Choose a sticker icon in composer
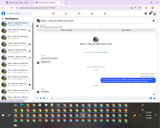Viewport: 160px width, 128px height. (x=44, y=98)
